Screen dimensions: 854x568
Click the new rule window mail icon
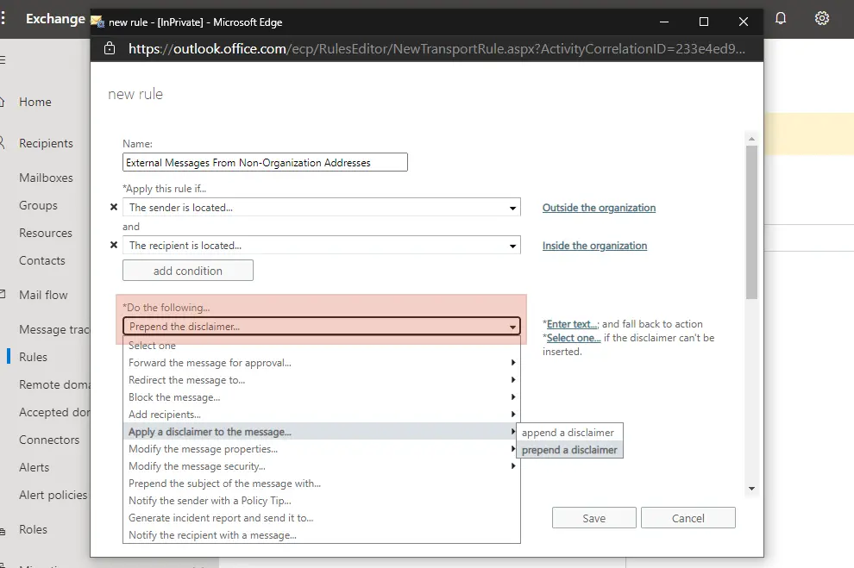tap(97, 22)
